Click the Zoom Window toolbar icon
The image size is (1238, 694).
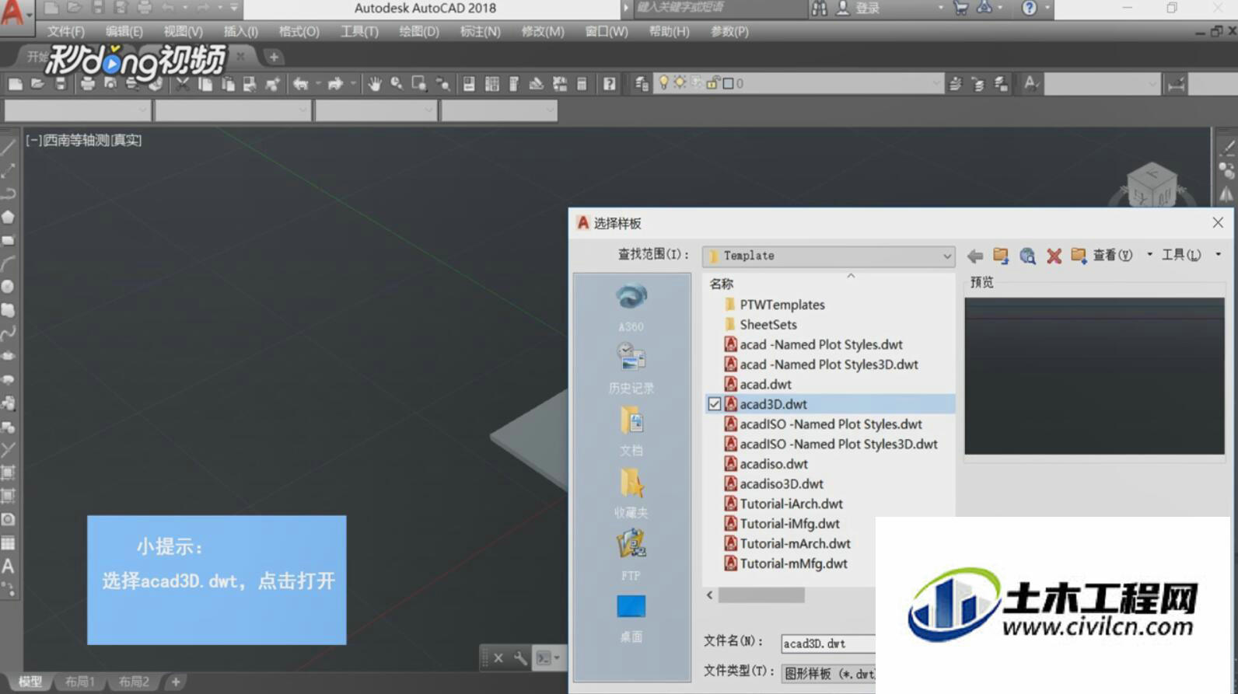pos(419,84)
